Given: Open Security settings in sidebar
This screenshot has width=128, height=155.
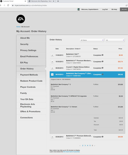Looking at the screenshot, I should [x=31, y=44].
